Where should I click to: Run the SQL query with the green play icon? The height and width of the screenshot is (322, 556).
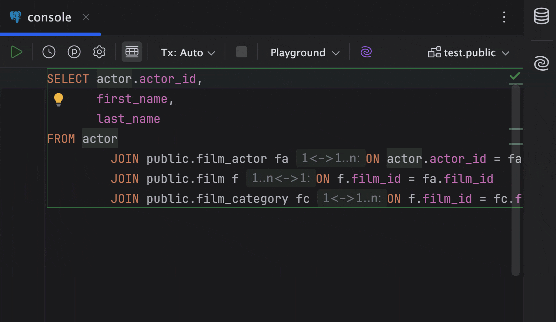tap(17, 52)
